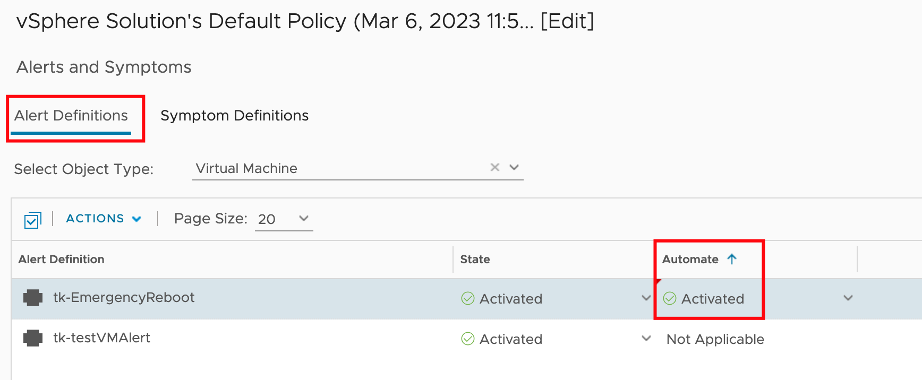
Task: Click the Automate ascending sort arrow
Action: pos(732,259)
